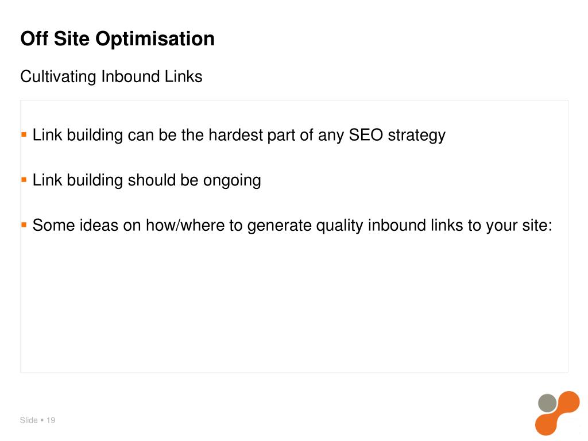Click the 'Slide' footer label
The image size is (588, 441).
pos(29,420)
